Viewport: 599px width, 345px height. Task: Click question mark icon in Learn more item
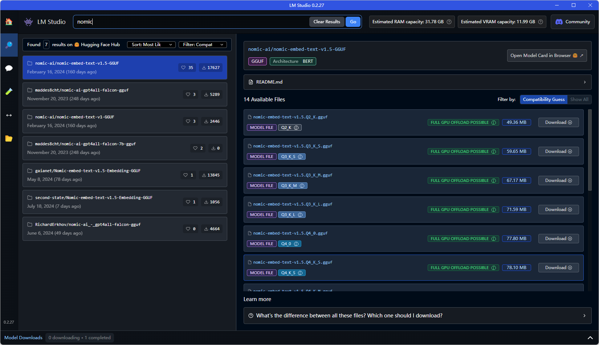click(251, 316)
